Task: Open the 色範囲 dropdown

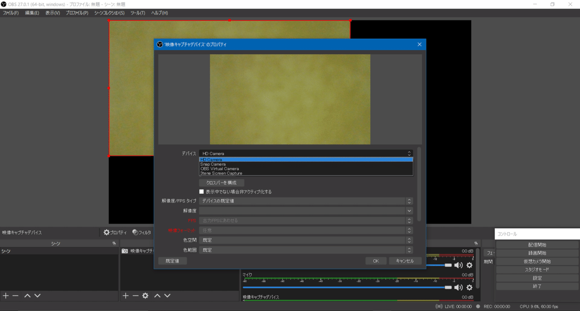Action: point(306,250)
